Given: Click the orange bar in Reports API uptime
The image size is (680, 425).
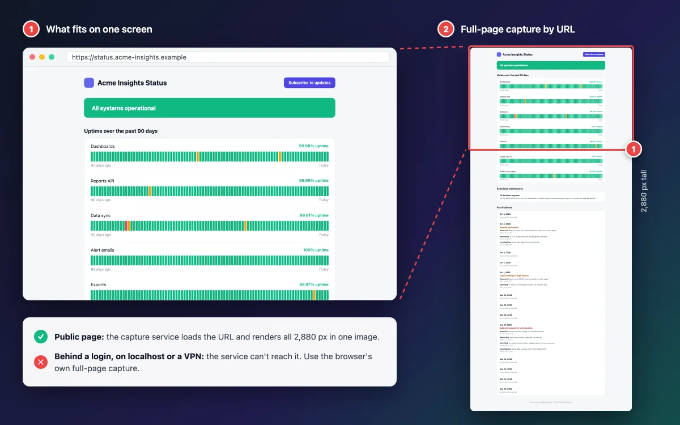Looking at the screenshot, I should pyautogui.click(x=150, y=191).
